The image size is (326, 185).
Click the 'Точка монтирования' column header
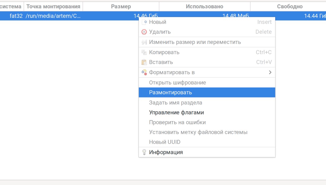click(53, 7)
